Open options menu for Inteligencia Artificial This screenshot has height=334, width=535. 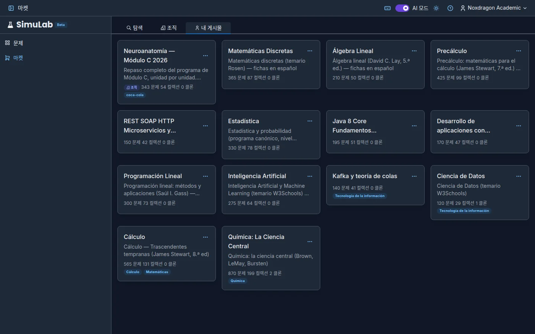click(310, 176)
